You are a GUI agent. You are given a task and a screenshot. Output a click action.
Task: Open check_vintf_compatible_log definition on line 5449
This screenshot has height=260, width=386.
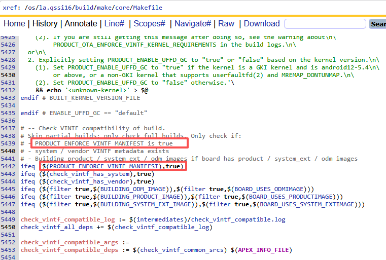[x=67, y=219]
